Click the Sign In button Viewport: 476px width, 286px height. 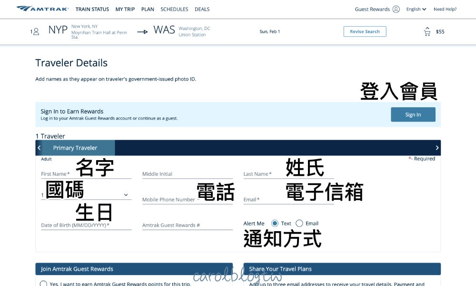tap(413, 114)
